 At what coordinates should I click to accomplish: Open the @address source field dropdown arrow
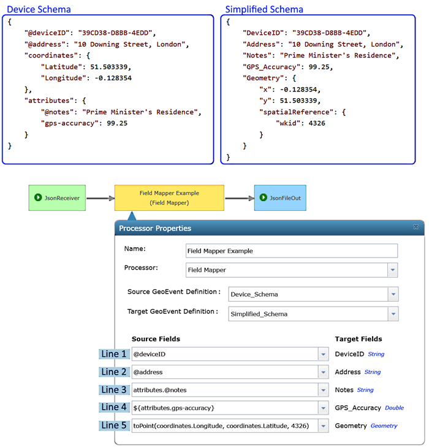[x=323, y=372]
